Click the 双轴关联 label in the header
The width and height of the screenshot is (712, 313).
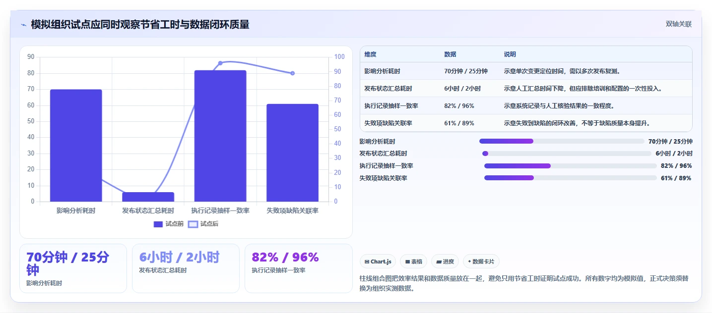click(679, 24)
